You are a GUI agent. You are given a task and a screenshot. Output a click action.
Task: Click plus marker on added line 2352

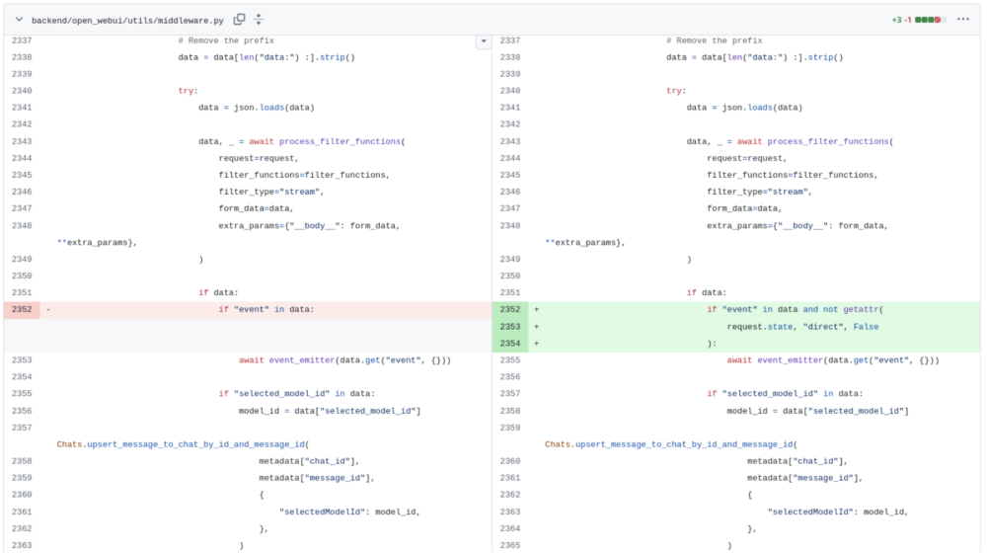pos(537,310)
